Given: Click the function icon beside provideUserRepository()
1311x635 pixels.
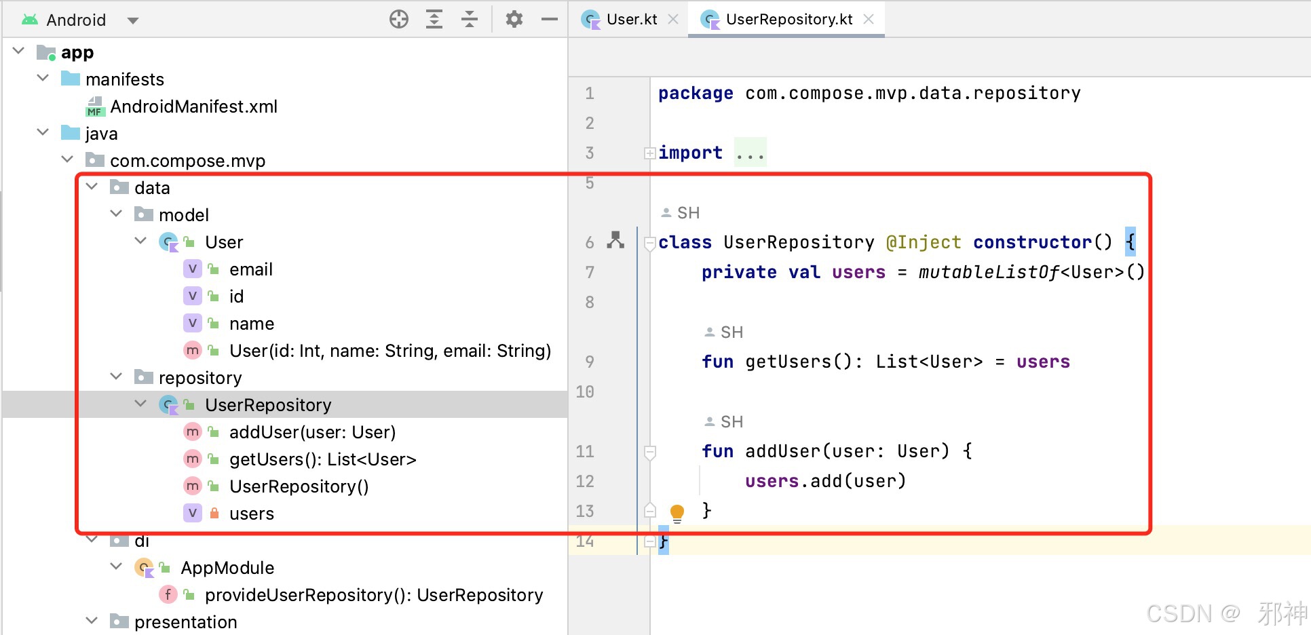Looking at the screenshot, I should click(168, 594).
